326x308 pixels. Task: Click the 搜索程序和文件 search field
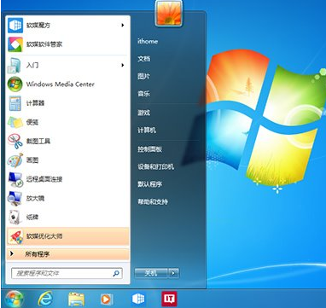tap(67, 273)
